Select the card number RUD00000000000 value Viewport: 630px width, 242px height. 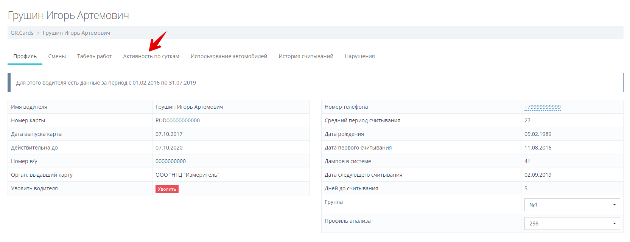point(177,120)
